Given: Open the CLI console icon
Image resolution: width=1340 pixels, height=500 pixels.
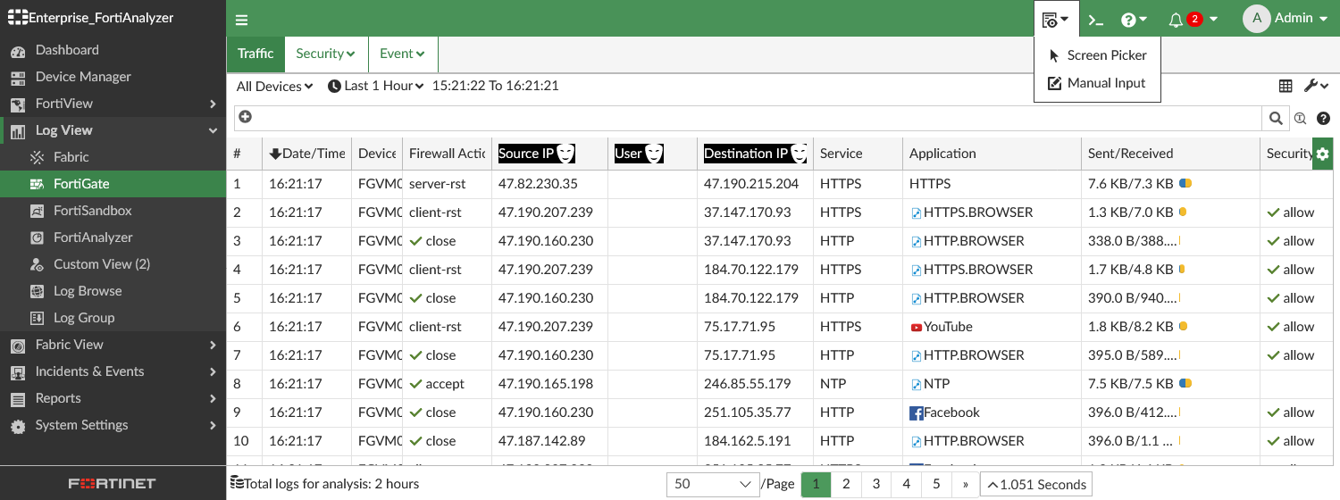Looking at the screenshot, I should tap(1096, 19).
